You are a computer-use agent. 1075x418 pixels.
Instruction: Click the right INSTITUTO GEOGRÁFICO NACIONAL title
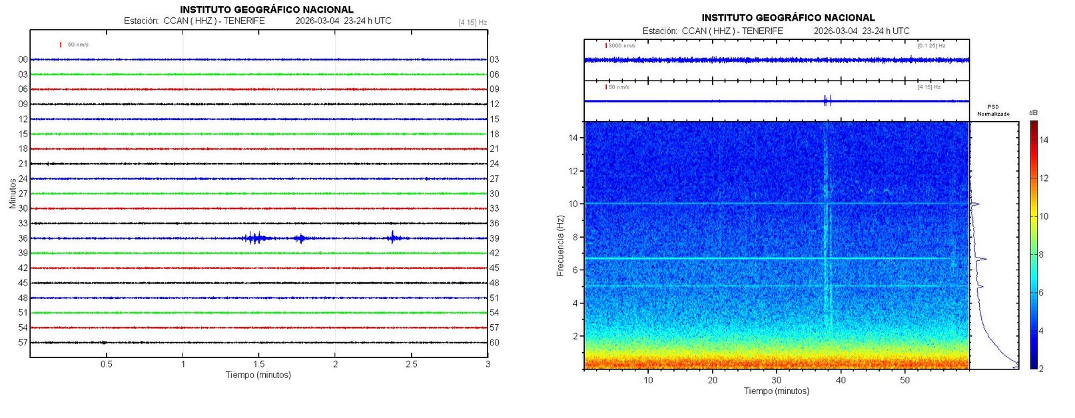[788, 17]
